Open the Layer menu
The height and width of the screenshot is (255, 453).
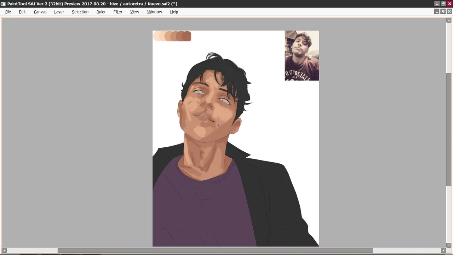pyautogui.click(x=59, y=12)
